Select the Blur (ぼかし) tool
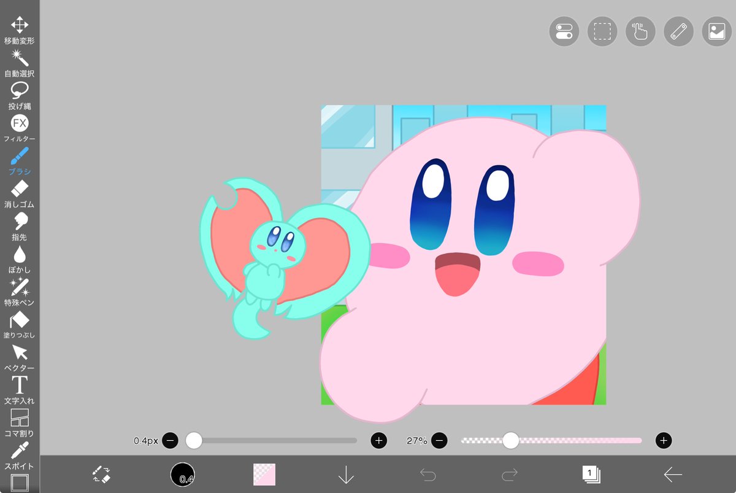736x493 pixels. (20, 260)
